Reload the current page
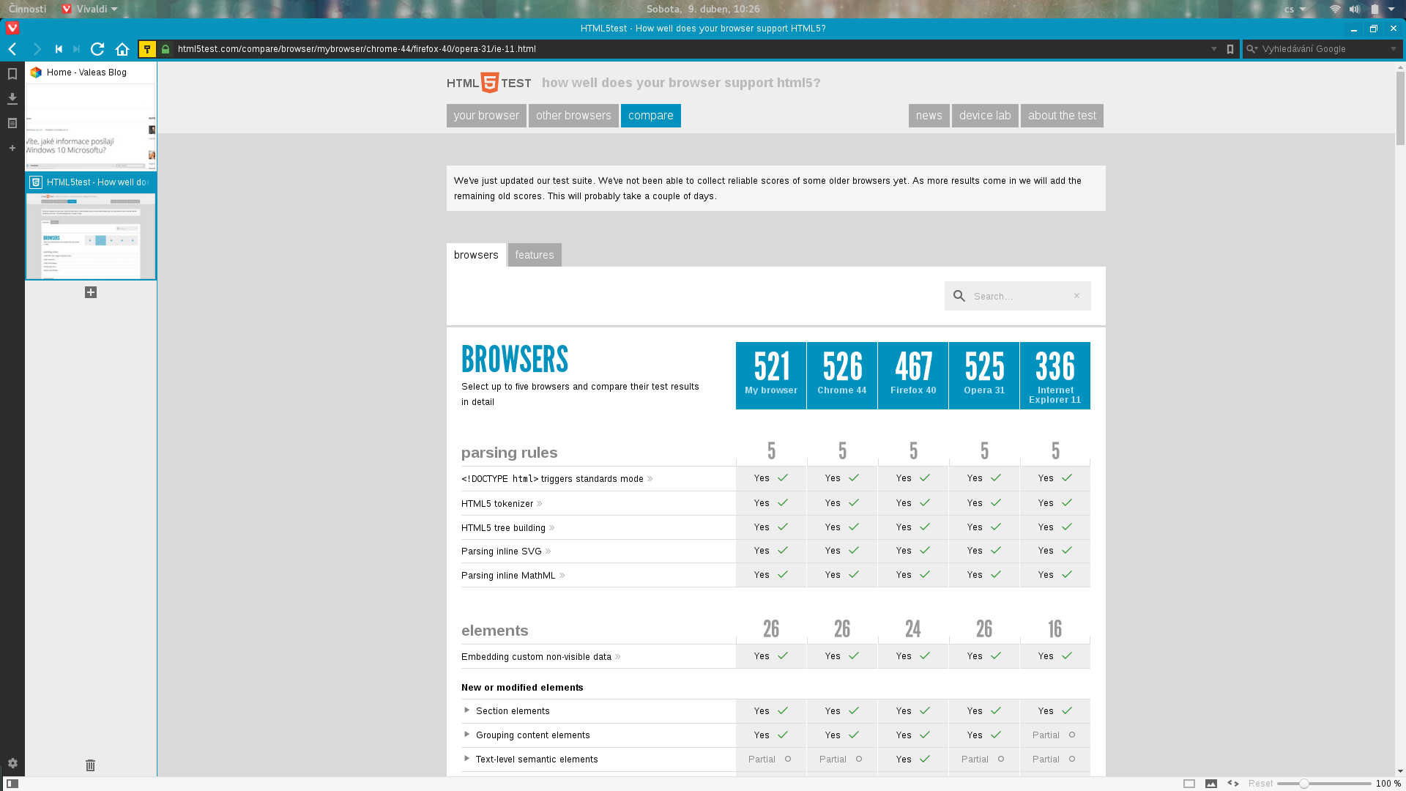 [x=97, y=49]
